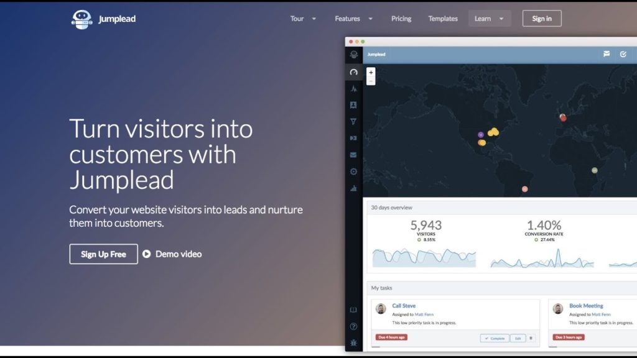Click the green indicator beside 8.55%
The height and width of the screenshot is (358, 637).
pos(419,240)
